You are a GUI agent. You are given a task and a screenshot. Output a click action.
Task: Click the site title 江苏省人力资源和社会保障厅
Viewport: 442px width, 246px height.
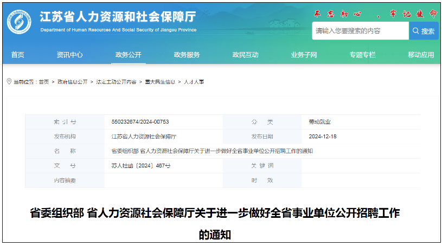[x=118, y=17]
